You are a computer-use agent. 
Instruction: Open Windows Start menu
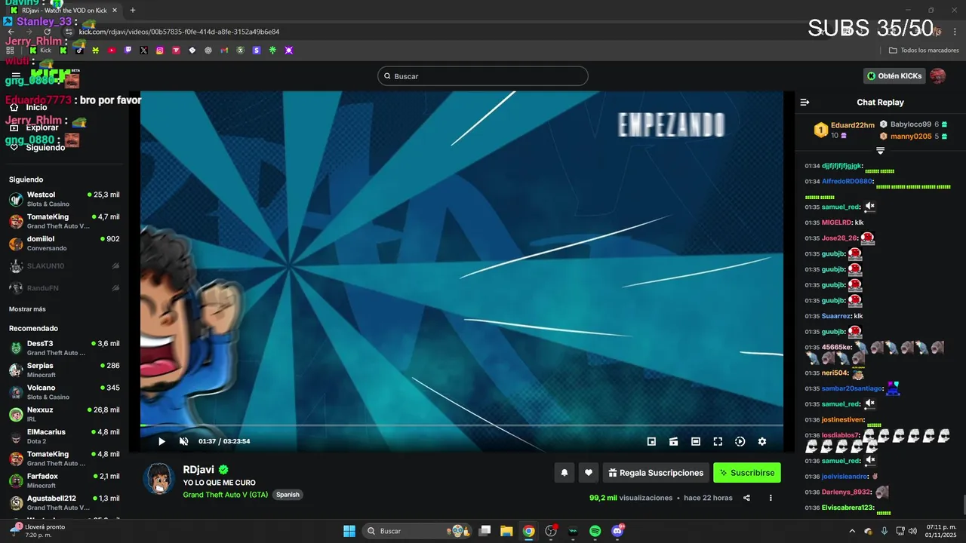[349, 531]
